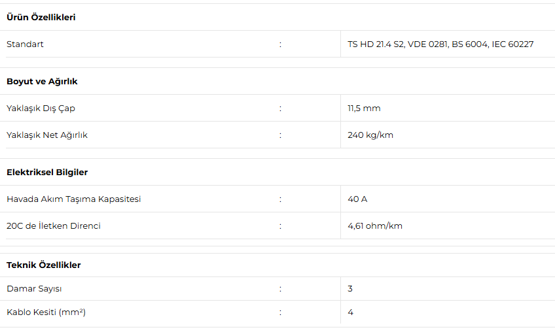Screen dimensions: 555x334
Task: Click the Yaklaşık Dış Çap label
Action: pyautogui.click(x=45, y=109)
